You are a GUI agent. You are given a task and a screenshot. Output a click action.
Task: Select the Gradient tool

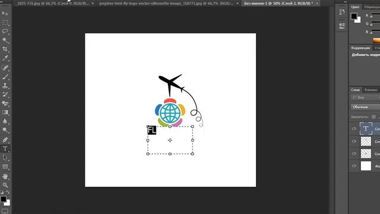(5, 112)
